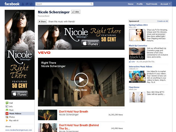Select the Music Videos tab

(x=20, y=114)
